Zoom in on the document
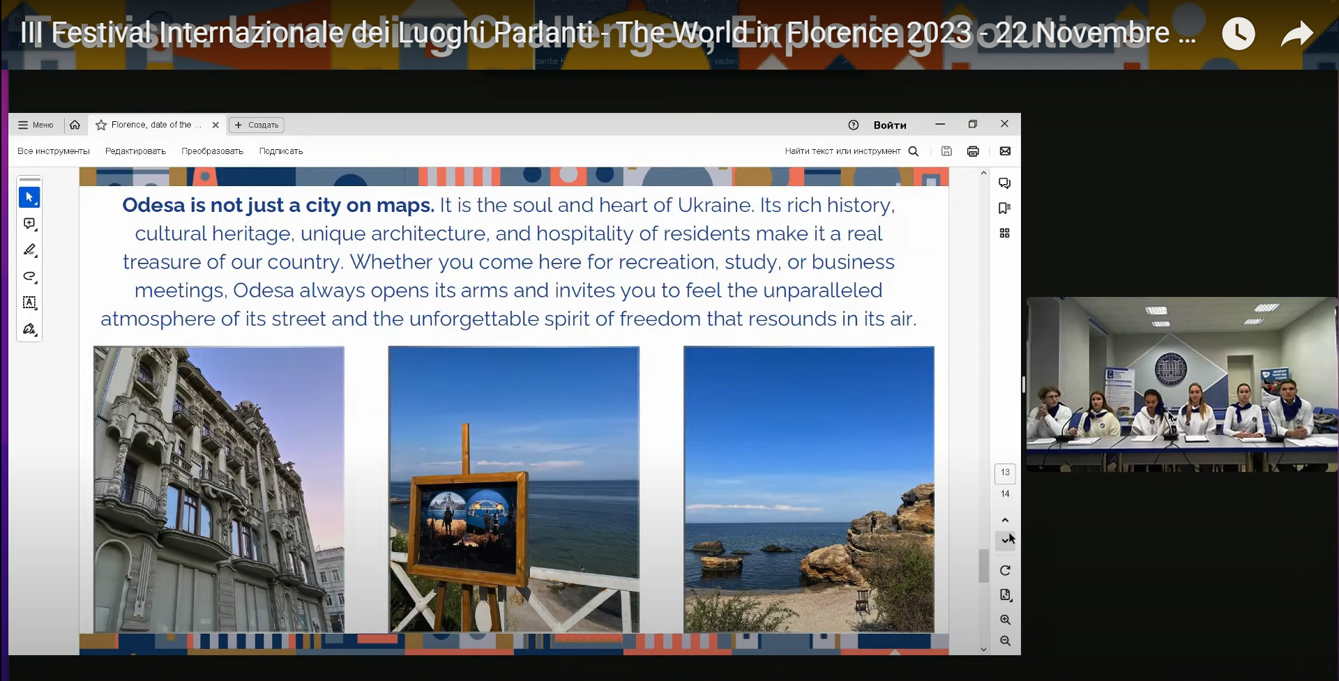 (x=1005, y=620)
